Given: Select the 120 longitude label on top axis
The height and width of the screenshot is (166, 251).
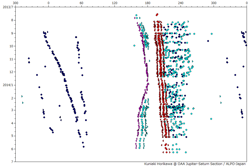Looking at the screenshot, I should tap(115, 3).
